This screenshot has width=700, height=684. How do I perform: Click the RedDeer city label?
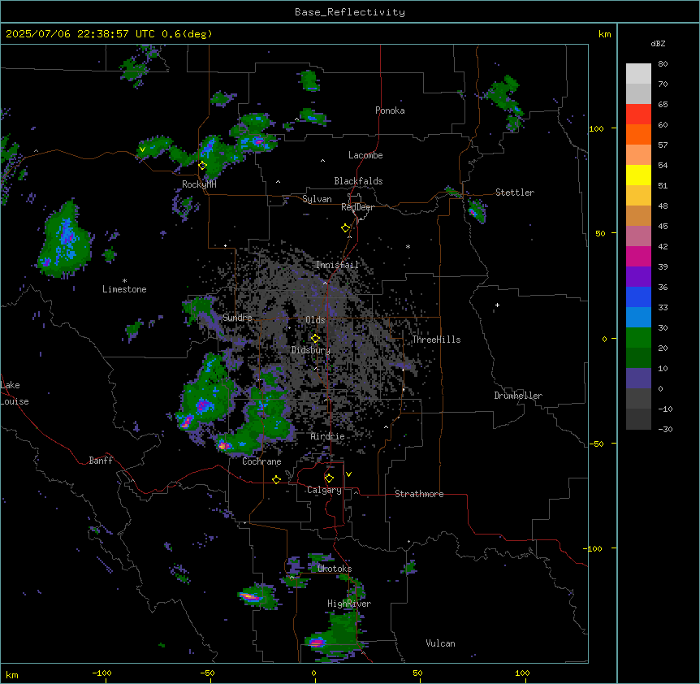[x=357, y=207]
